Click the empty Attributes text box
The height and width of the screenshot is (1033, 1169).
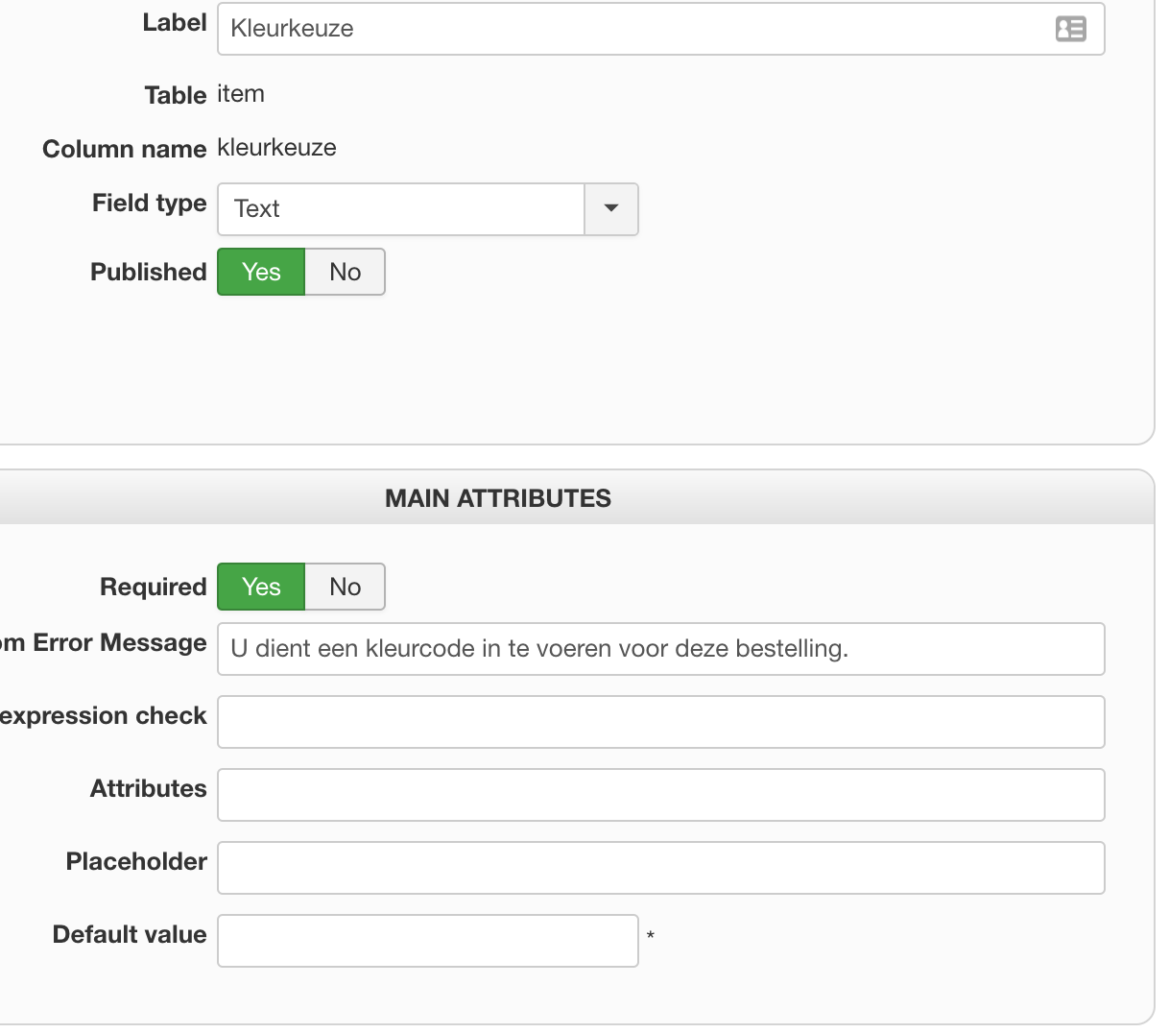660,795
